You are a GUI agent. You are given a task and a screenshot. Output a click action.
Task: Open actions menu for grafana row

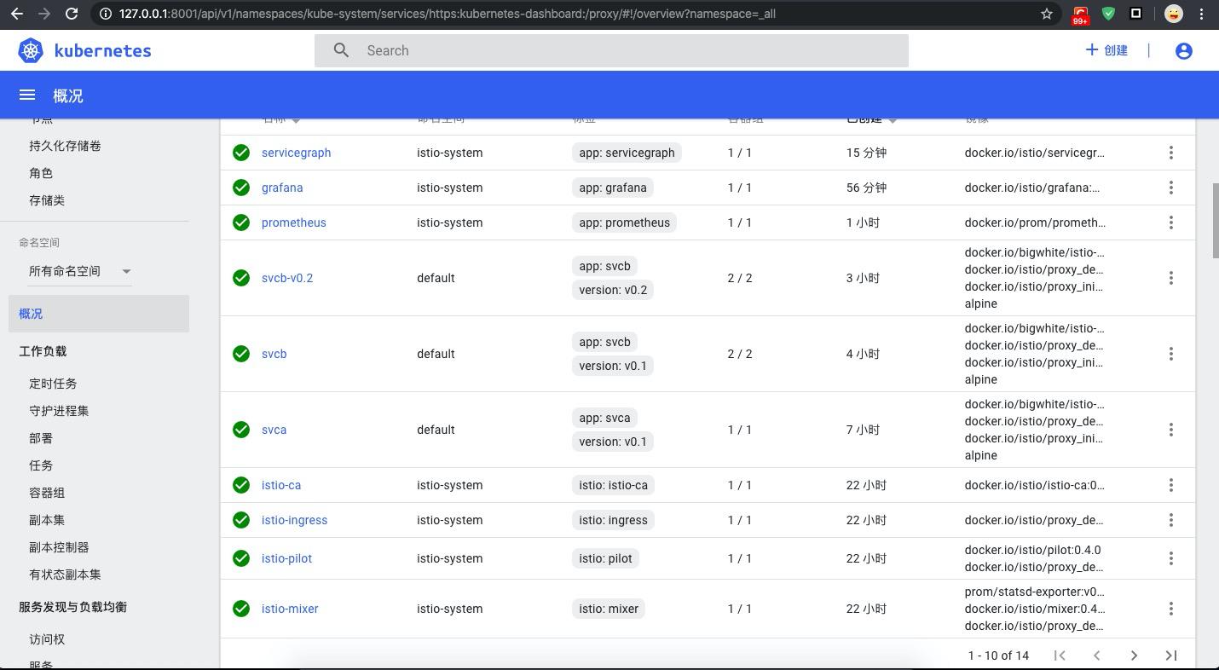click(1171, 188)
